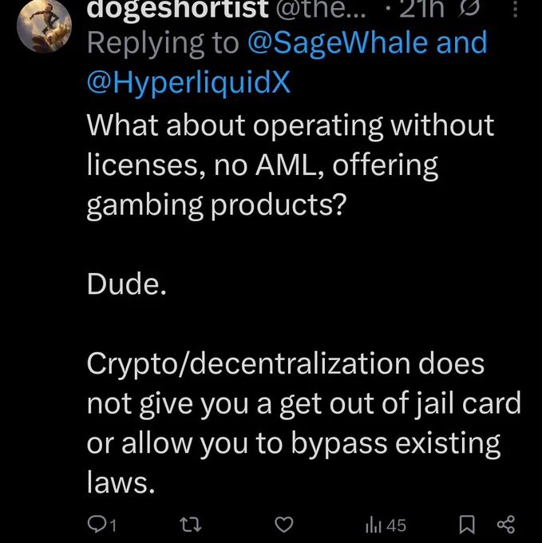
Task: Bookmark this reply by dogeshortist
Action: [x=467, y=525]
